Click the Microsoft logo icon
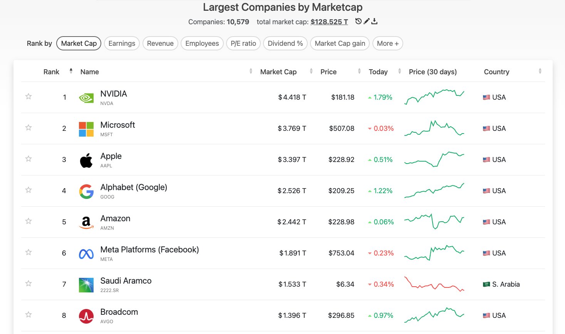 86,129
